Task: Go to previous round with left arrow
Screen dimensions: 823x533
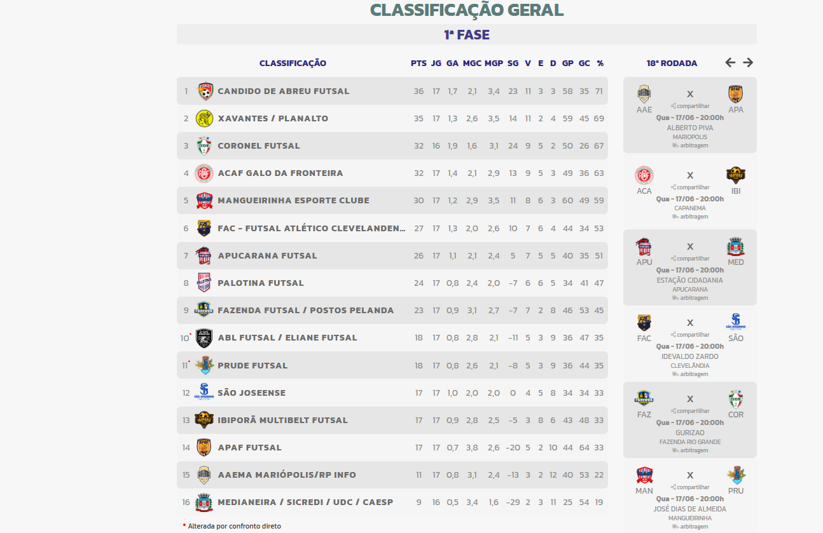Action: (x=730, y=62)
